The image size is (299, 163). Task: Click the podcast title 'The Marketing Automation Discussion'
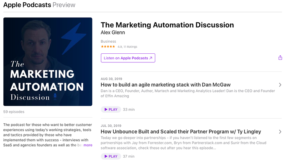coord(167,25)
